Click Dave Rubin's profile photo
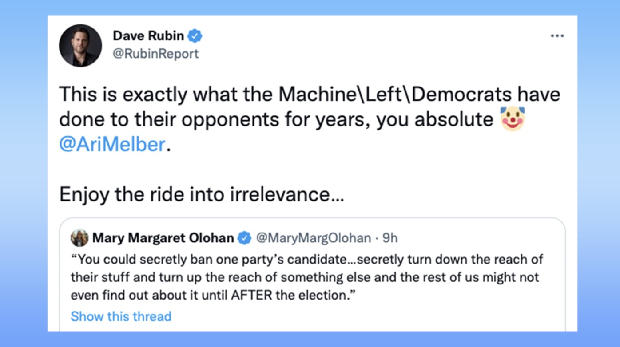The image size is (620, 347). coord(80,46)
